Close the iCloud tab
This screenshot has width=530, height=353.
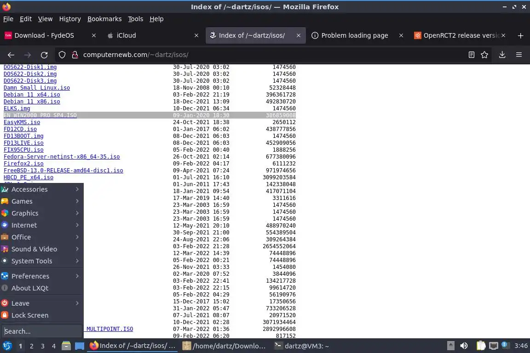click(x=196, y=35)
